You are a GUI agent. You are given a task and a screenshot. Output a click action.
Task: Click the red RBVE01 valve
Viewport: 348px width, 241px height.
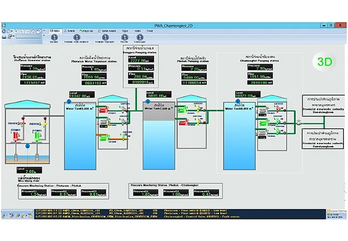(21, 123)
